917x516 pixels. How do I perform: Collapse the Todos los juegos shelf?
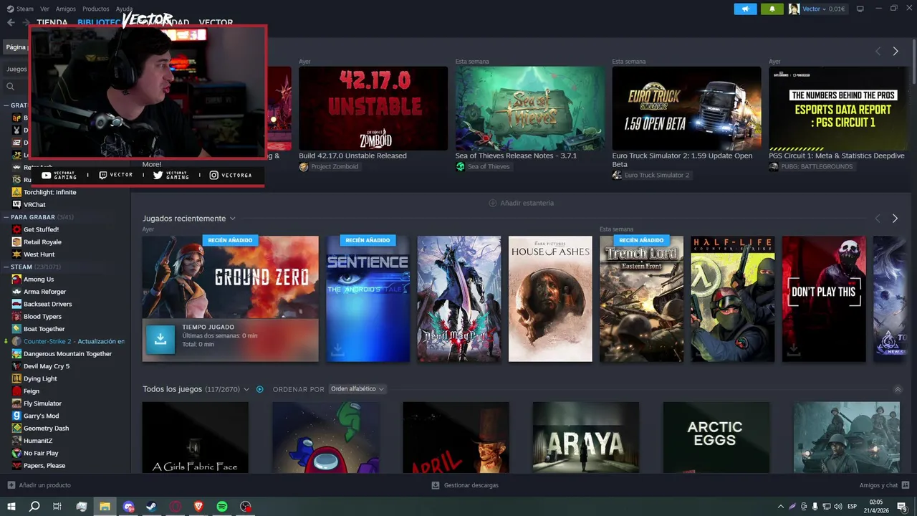(x=898, y=389)
